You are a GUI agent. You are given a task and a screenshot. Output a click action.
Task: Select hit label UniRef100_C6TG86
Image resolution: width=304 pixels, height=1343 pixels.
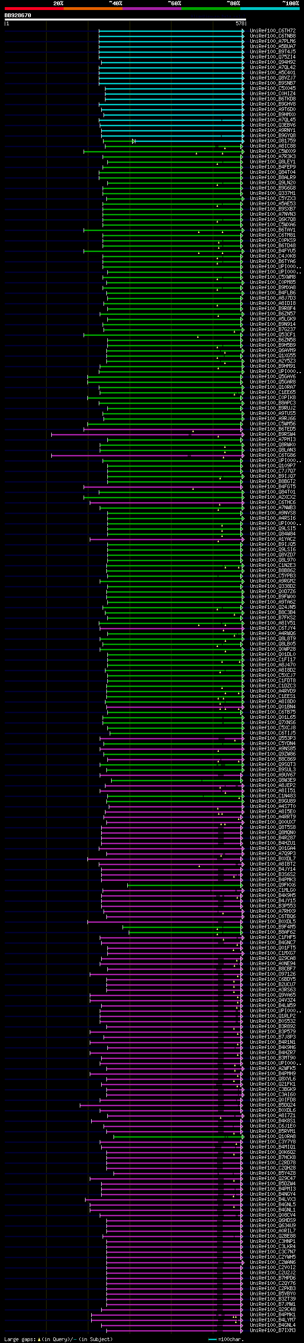[273, 455]
